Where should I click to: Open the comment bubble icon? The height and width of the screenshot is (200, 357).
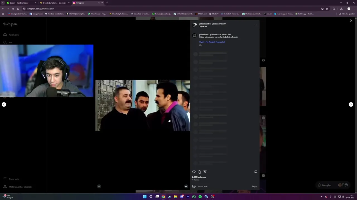(x=199, y=172)
